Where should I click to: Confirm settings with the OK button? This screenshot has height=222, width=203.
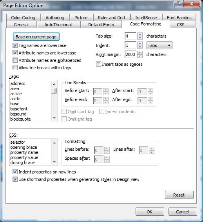(150, 212)
